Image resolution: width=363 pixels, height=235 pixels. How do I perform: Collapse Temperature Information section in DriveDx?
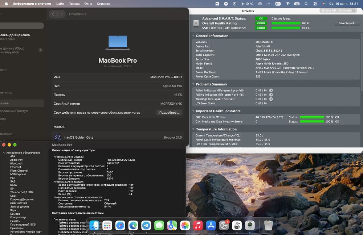click(x=193, y=129)
